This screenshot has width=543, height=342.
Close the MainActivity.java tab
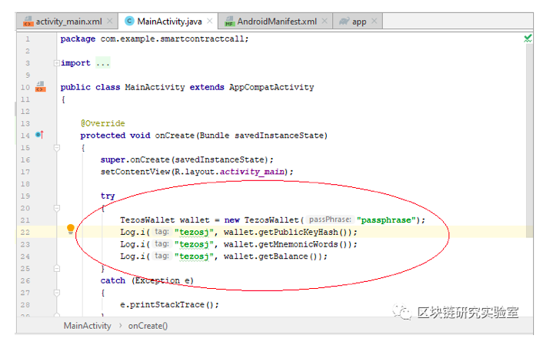tap(209, 21)
